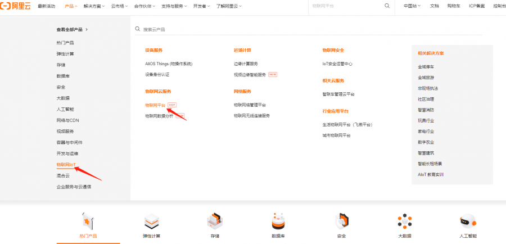506x244 pixels.
Task: Select the 混合云 category
Action: (63, 175)
